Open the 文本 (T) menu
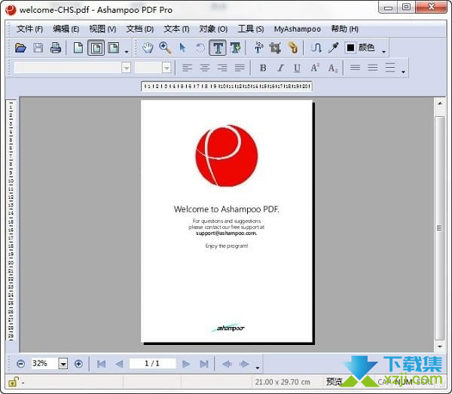 click(176, 29)
